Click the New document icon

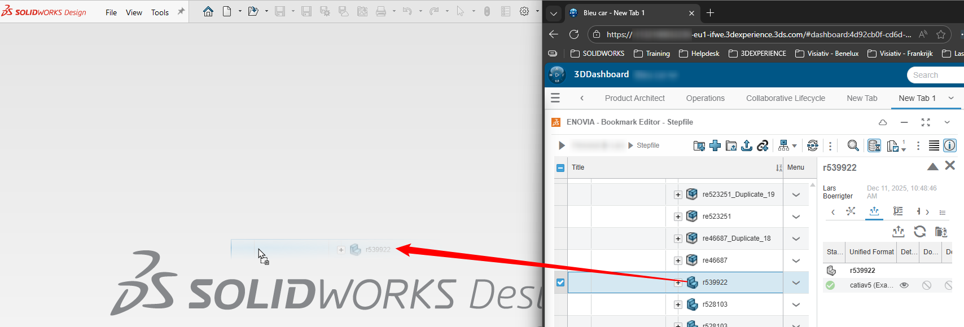pos(227,11)
